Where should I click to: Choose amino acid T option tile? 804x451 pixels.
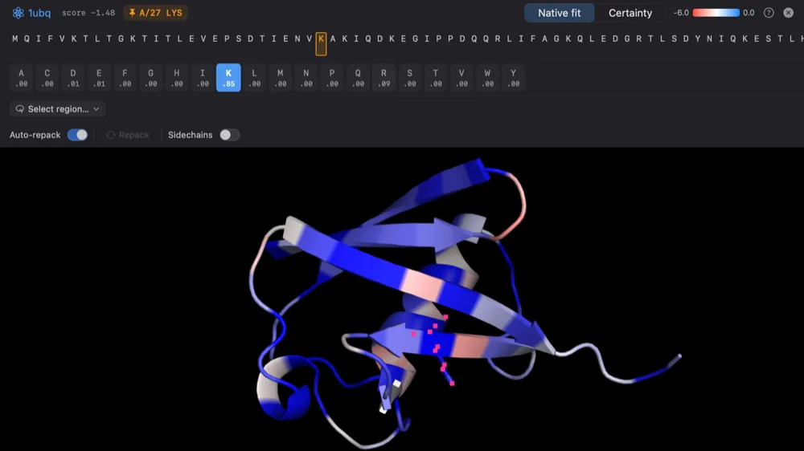tap(435, 78)
